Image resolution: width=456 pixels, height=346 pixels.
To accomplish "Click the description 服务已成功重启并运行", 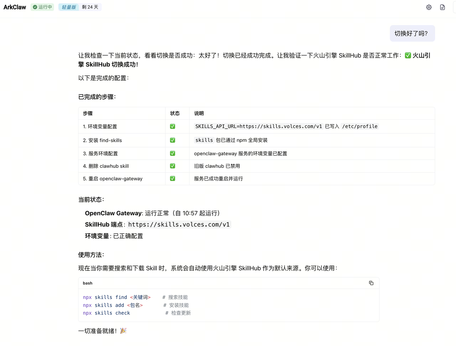I will 218,179.
